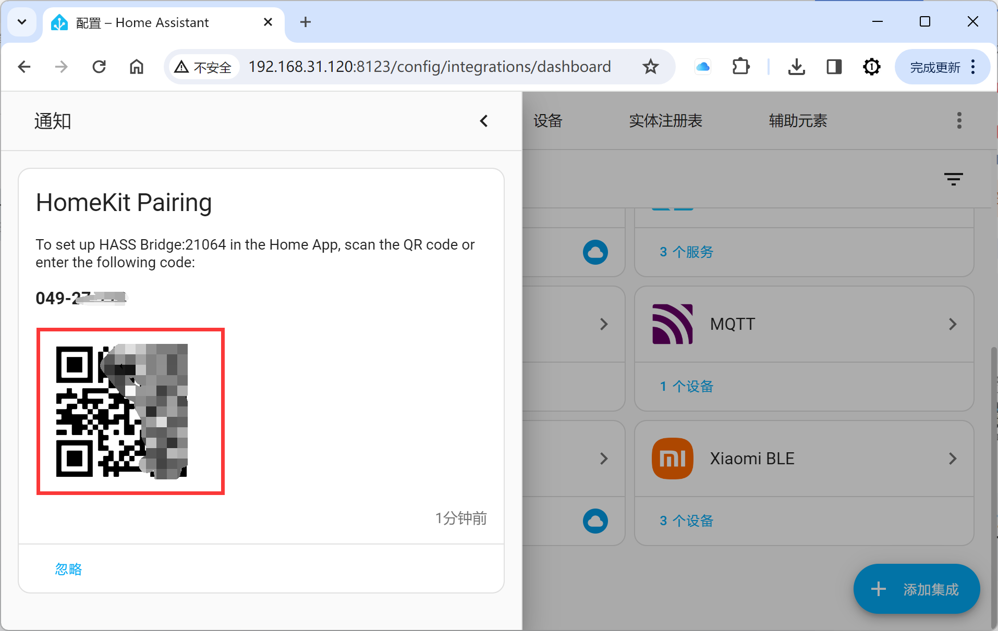Click the 添加集成 add integration button
998x631 pixels.
pos(917,589)
